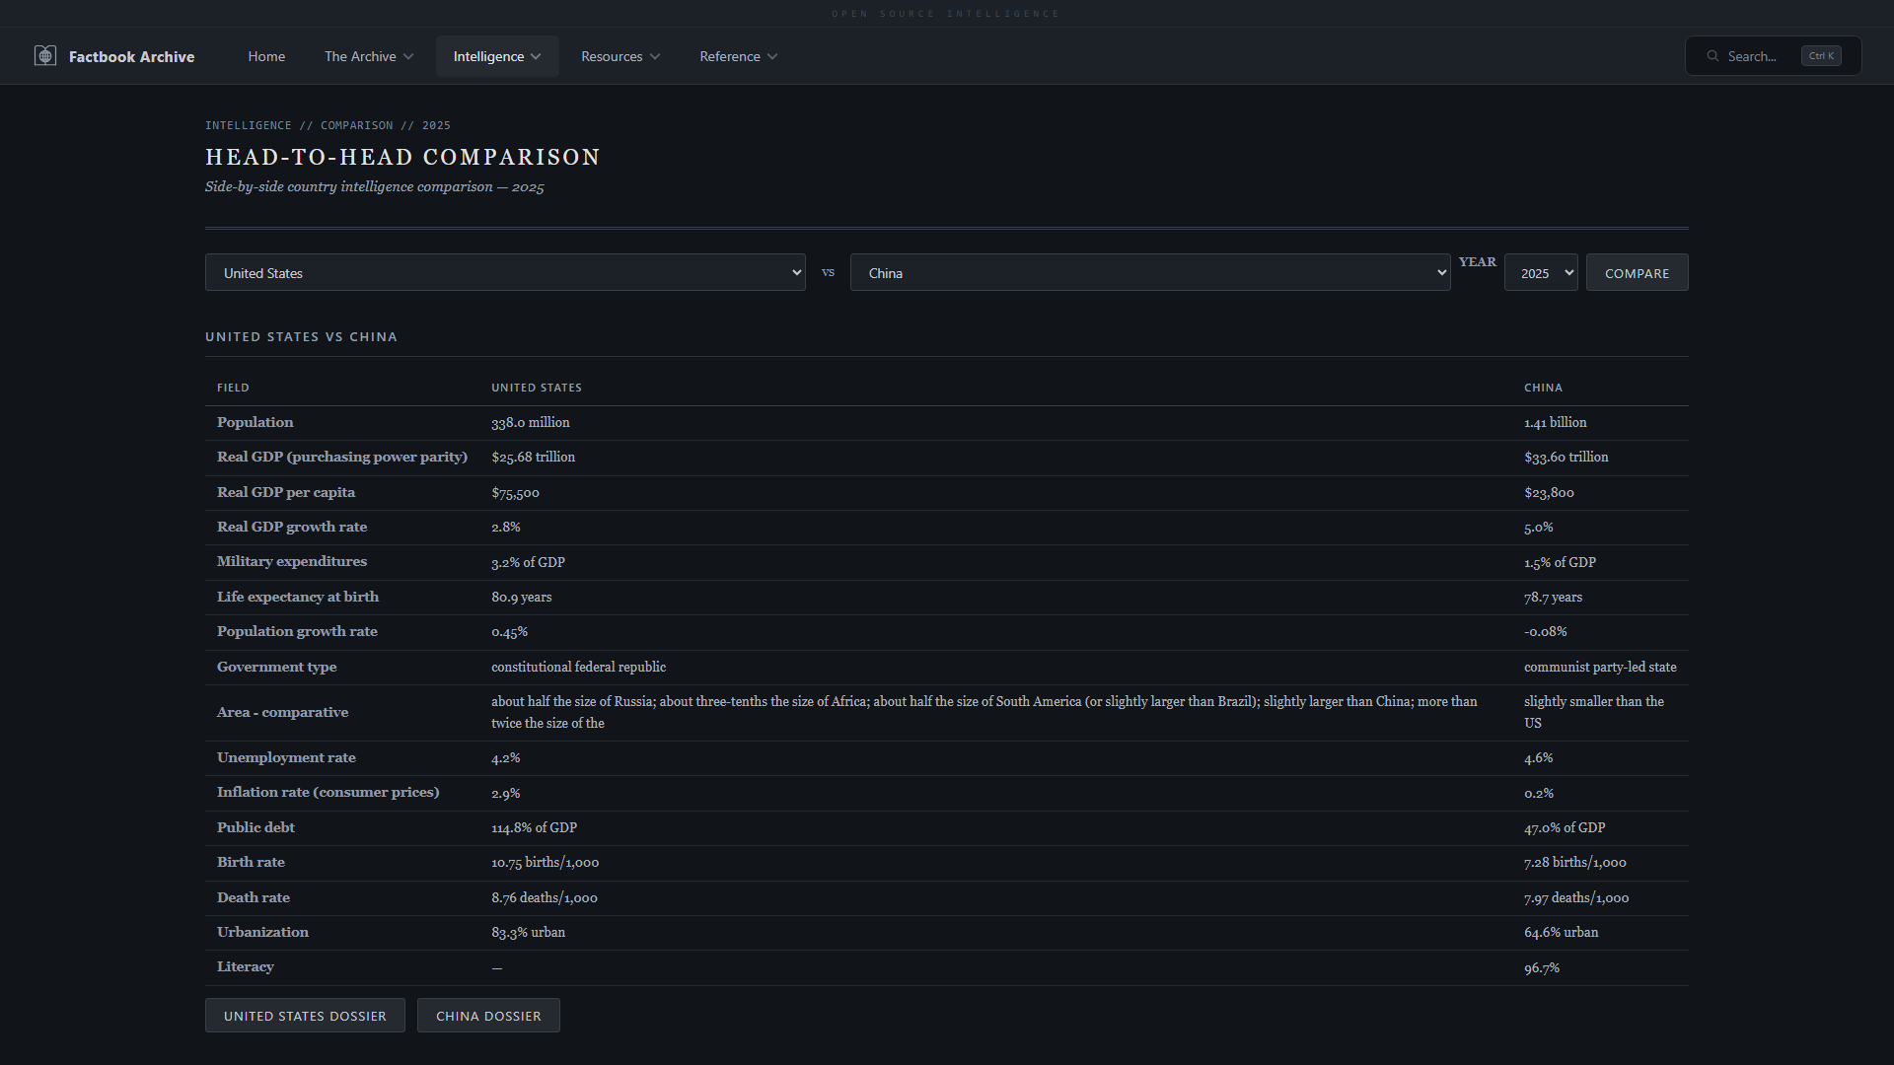Open The Archive menu
Image resolution: width=1894 pixels, height=1065 pixels.
click(360, 56)
